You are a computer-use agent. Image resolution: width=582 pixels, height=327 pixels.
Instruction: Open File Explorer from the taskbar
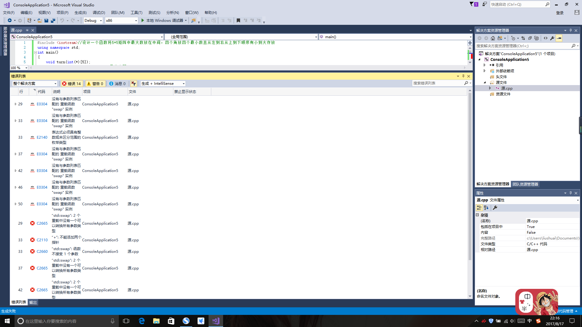click(156, 321)
